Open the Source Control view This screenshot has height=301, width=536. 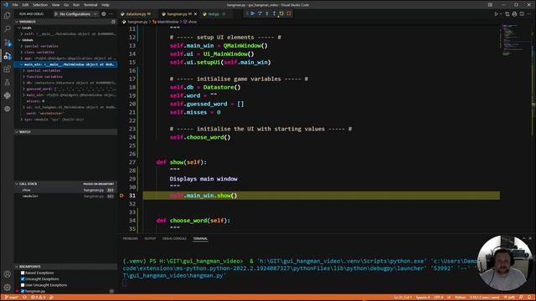click(8, 43)
